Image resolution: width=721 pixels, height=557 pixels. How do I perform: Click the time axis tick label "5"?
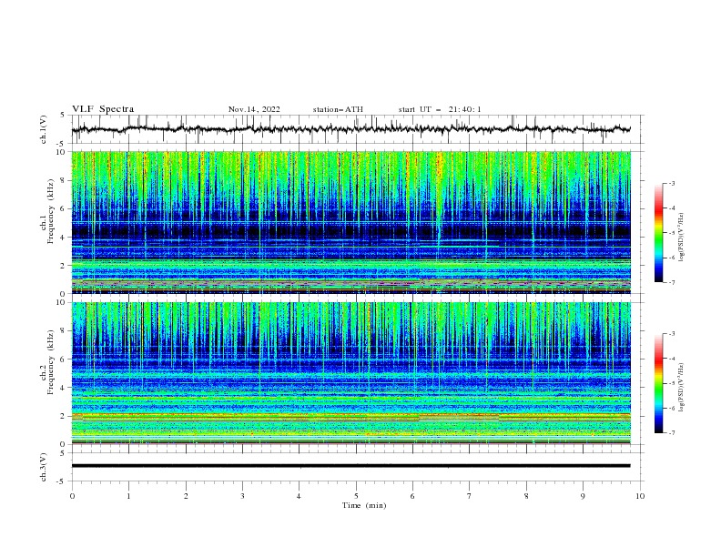pyautogui.click(x=356, y=496)
